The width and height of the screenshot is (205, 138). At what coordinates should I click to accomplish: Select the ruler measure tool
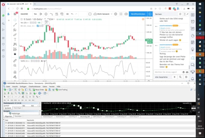click(15, 61)
